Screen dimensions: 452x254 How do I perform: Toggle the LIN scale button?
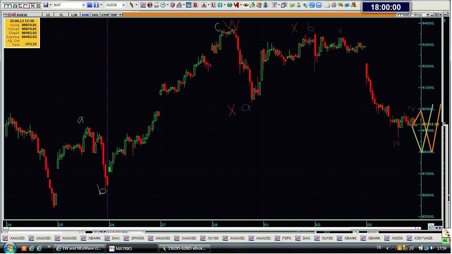point(75,15)
